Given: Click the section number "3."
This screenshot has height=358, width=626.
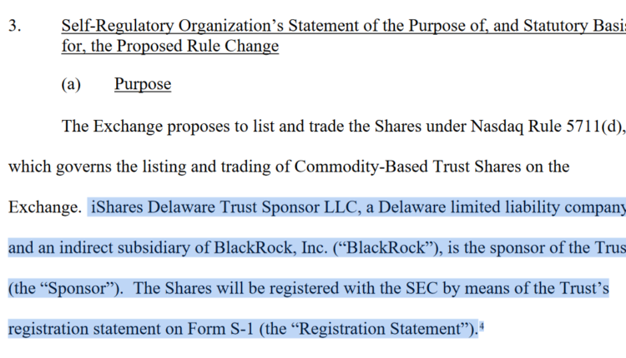Looking at the screenshot, I should click(15, 26).
